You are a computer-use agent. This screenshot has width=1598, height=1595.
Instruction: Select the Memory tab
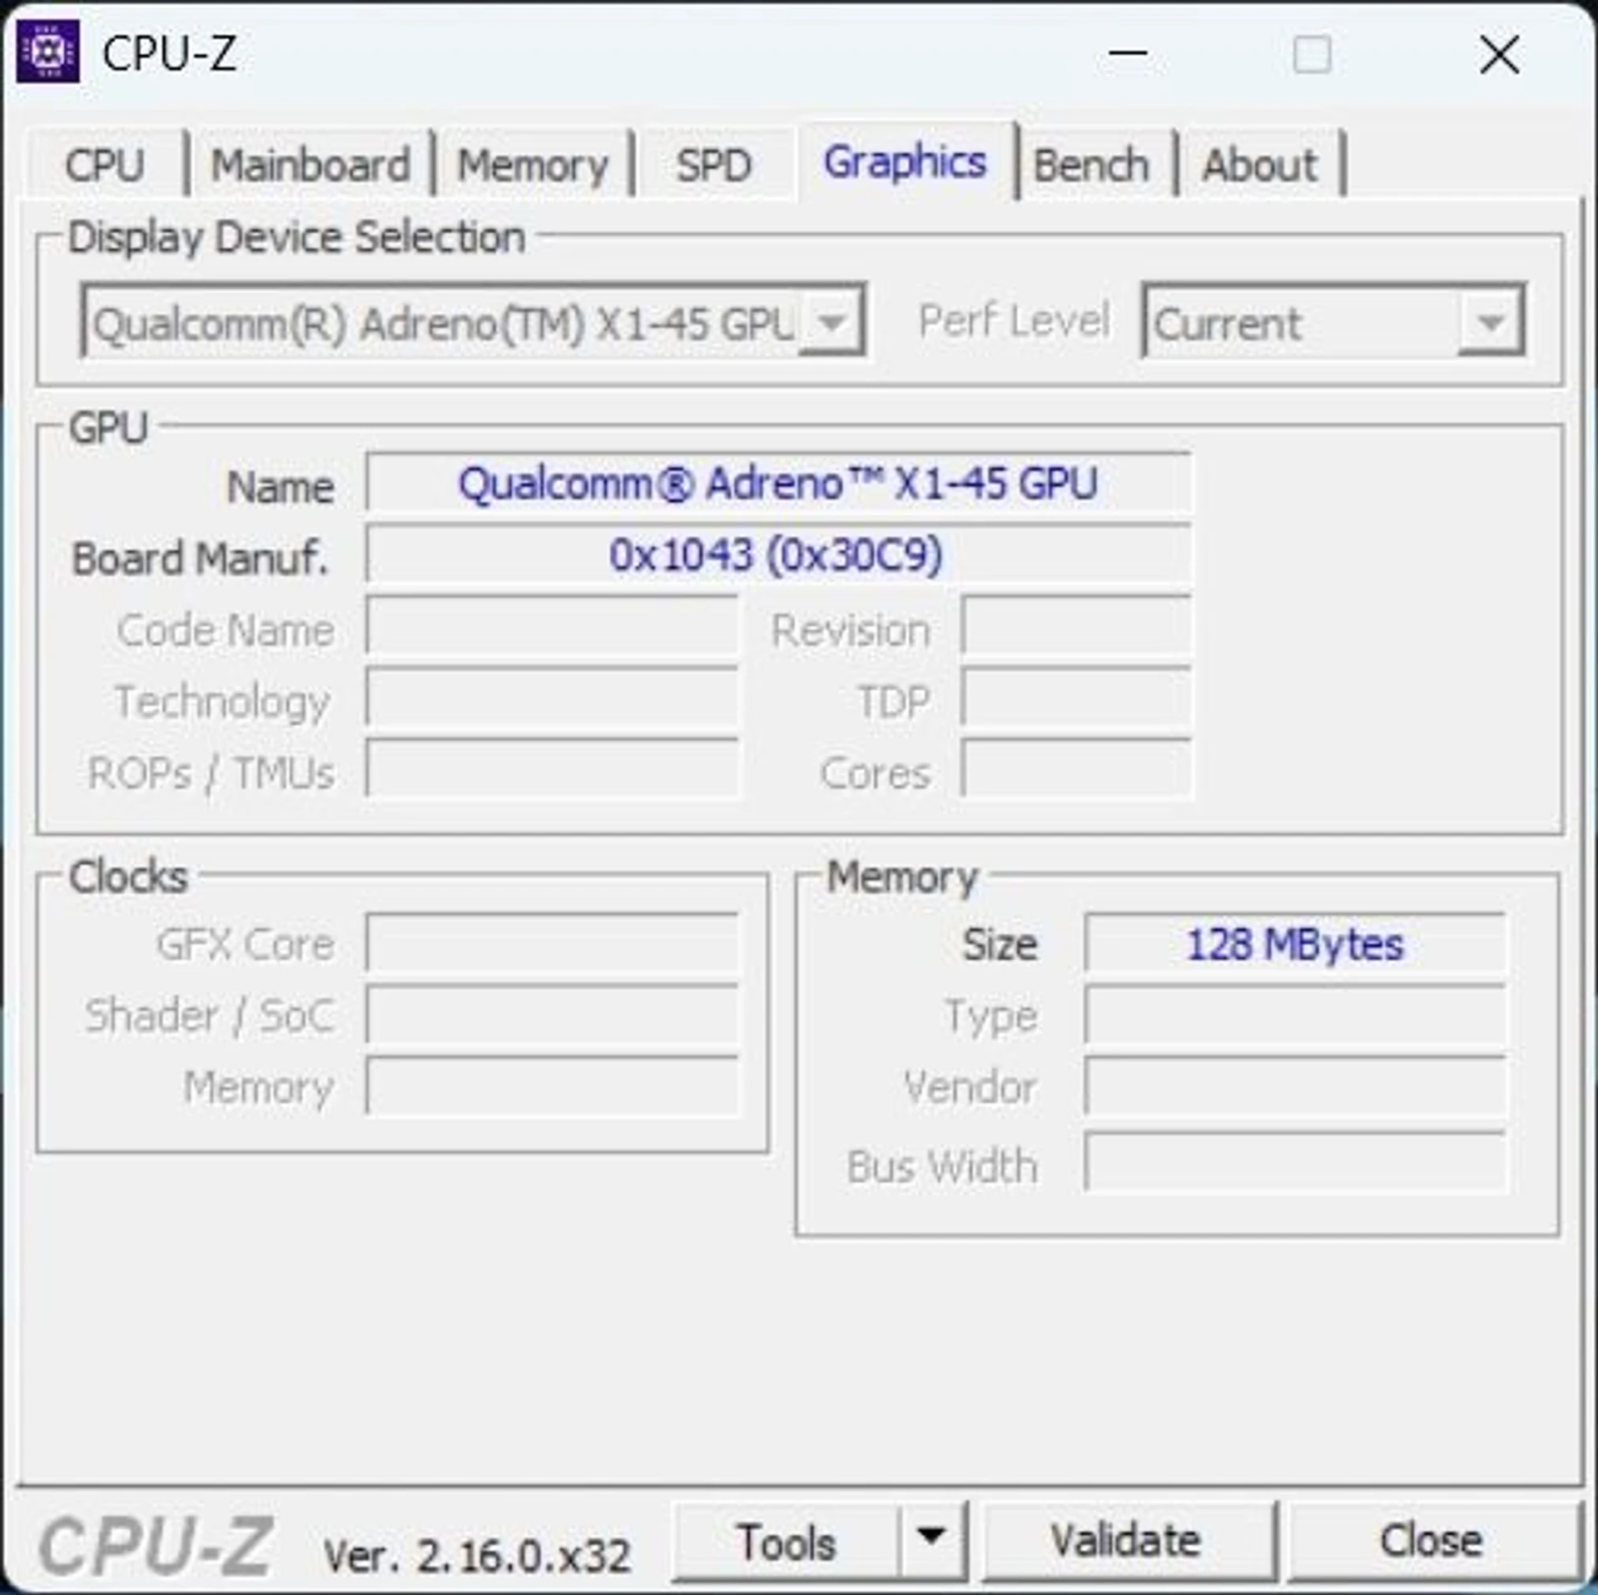pyautogui.click(x=533, y=164)
